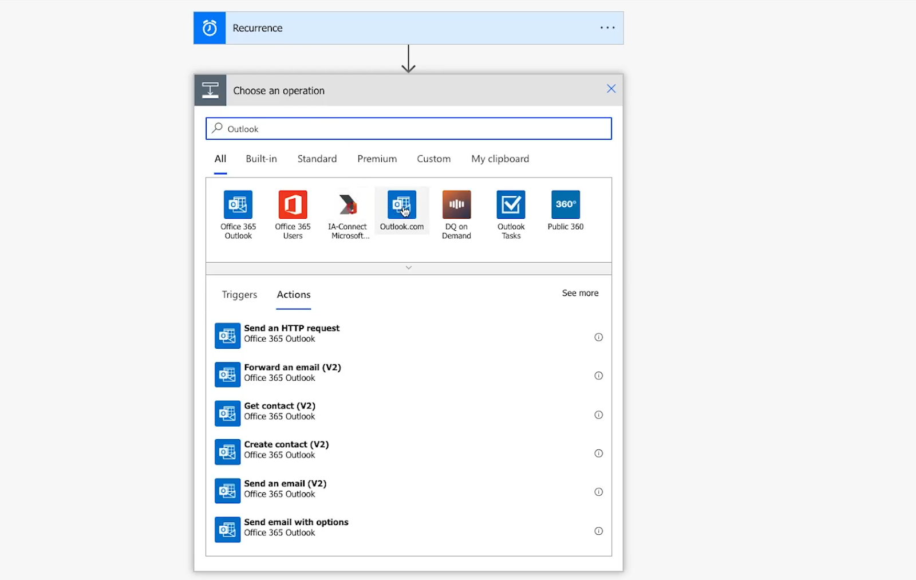Click the Recurrence alarm clock icon
The image size is (916, 580).
click(x=210, y=28)
